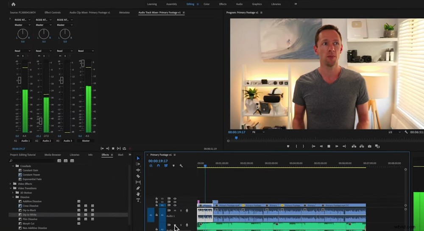Open Program monitor settings wrench
The width and height of the screenshot is (424, 231).
click(x=406, y=132)
